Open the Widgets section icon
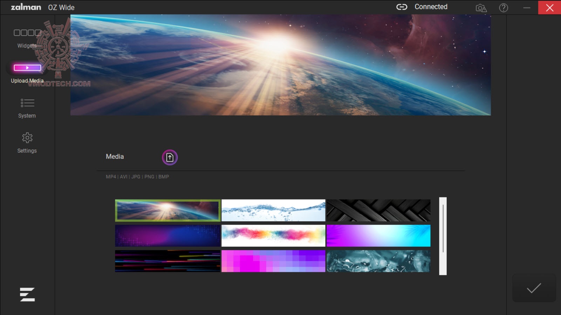 (27, 33)
